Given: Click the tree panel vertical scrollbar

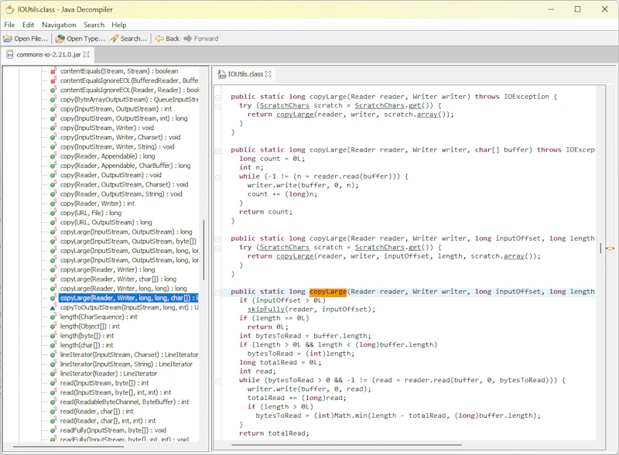Looking at the screenshot, I should tap(203, 250).
